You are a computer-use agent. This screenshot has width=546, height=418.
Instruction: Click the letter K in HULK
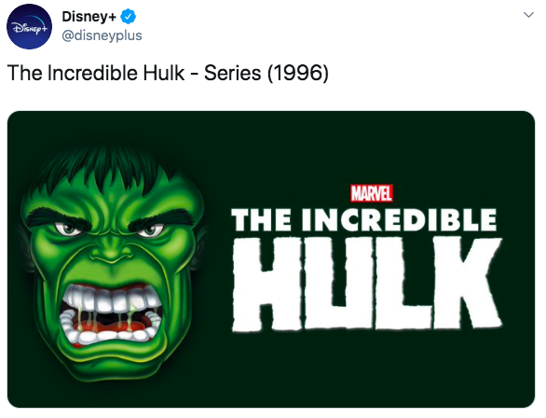468,283
